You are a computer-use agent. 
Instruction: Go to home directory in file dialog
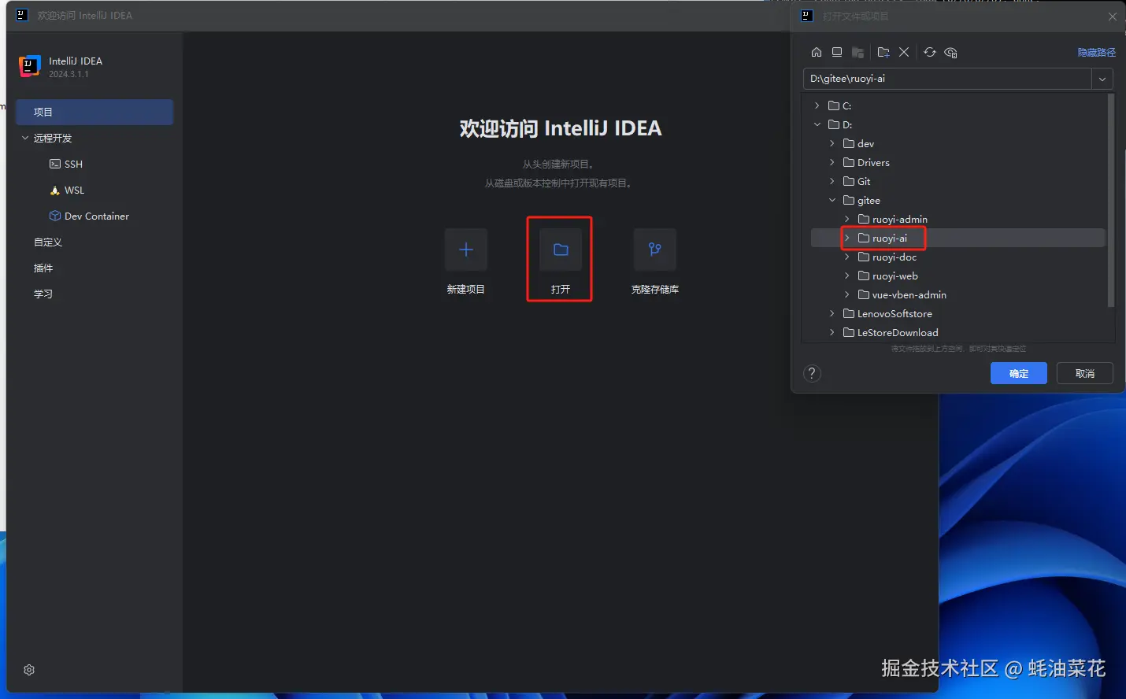[x=817, y=52]
